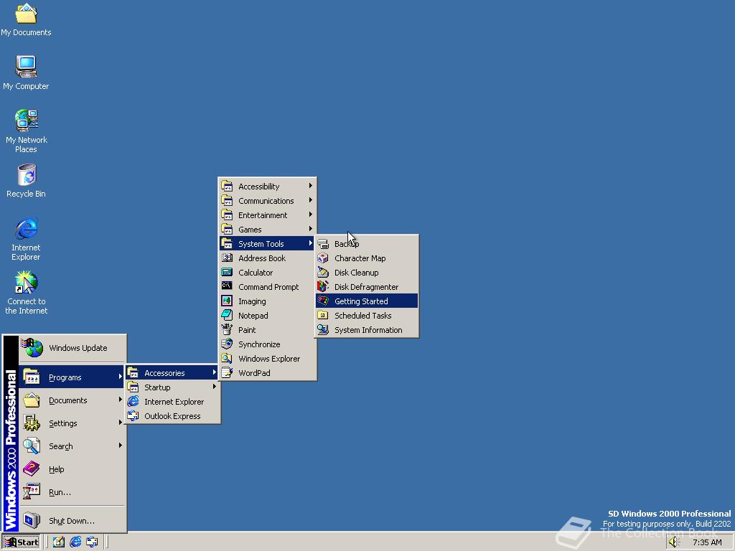The width and height of the screenshot is (735, 551).
Task: Open Outlook Express from Programs menu
Action: point(172,416)
